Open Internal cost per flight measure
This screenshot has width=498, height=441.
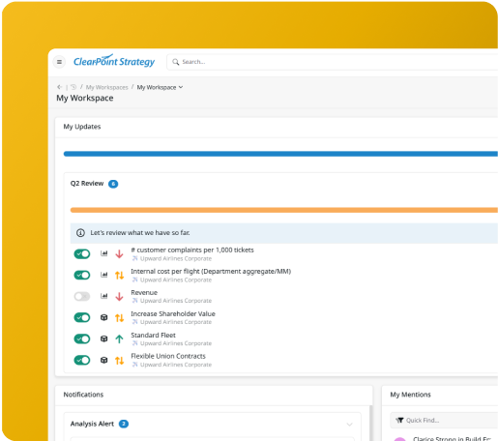211,272
